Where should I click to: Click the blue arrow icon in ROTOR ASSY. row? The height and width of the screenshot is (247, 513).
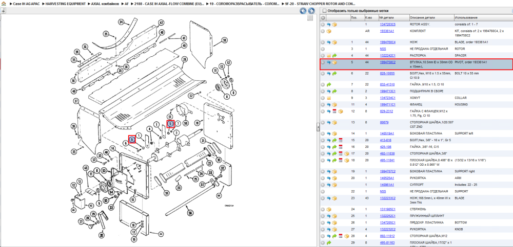coord(328,25)
